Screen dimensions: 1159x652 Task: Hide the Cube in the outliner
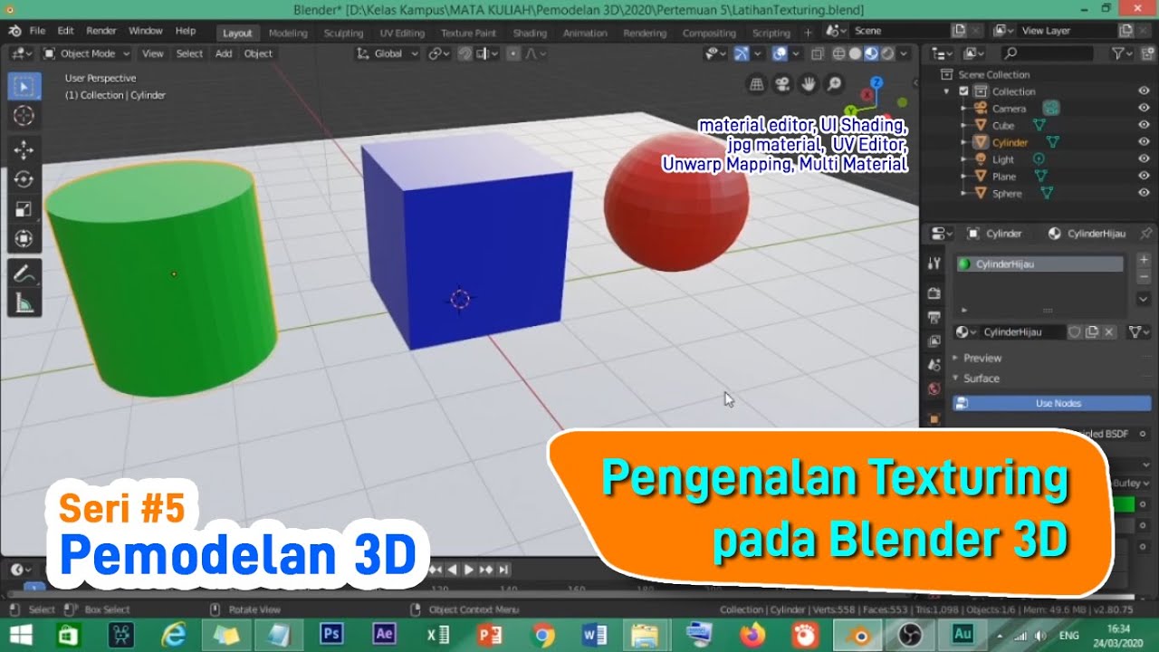click(x=1144, y=125)
